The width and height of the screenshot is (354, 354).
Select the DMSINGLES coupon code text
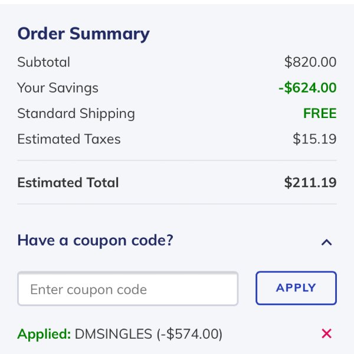(113, 334)
